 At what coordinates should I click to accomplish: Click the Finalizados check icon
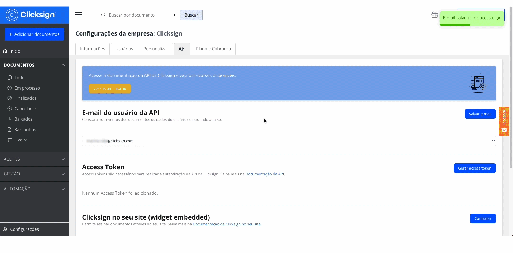[10, 98]
